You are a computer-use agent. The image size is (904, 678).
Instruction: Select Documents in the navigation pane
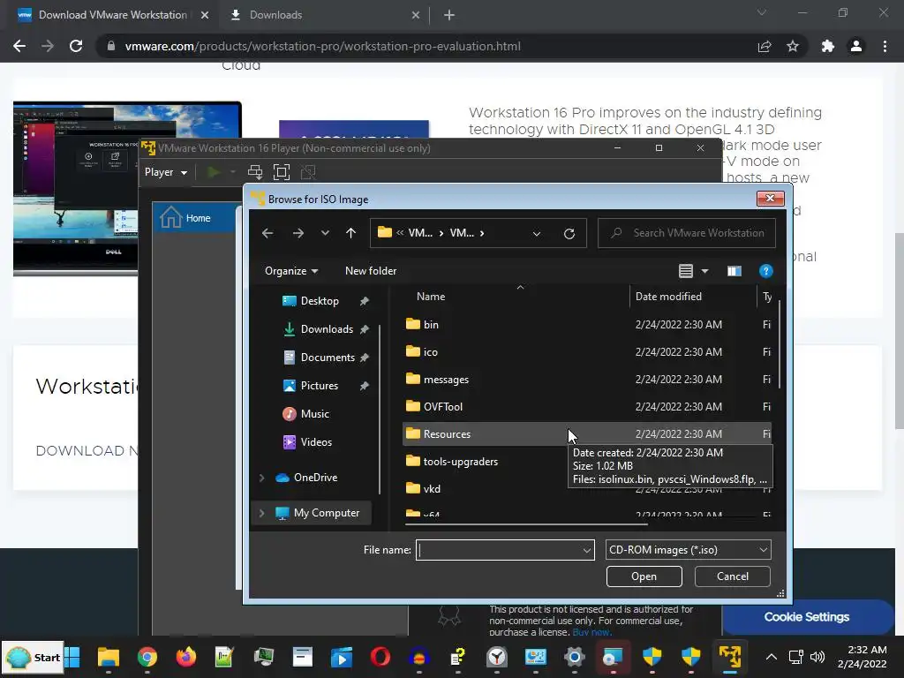click(327, 358)
